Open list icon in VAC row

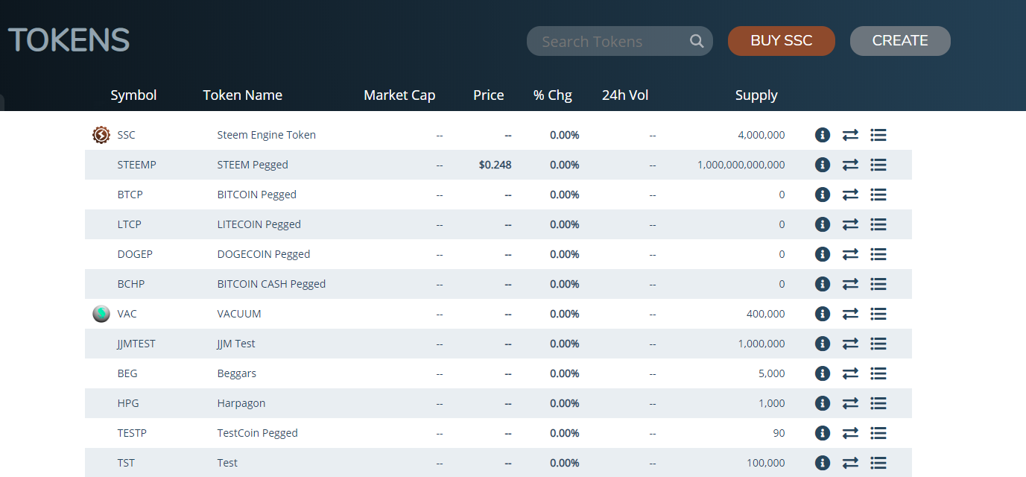878,314
